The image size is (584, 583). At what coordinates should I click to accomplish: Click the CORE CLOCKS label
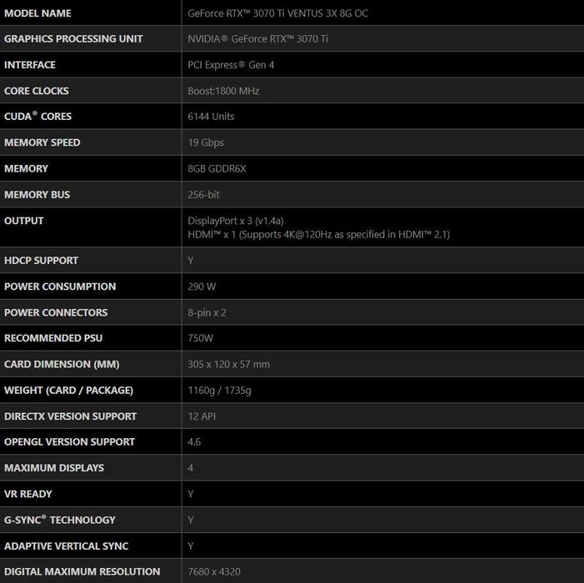[x=37, y=91]
